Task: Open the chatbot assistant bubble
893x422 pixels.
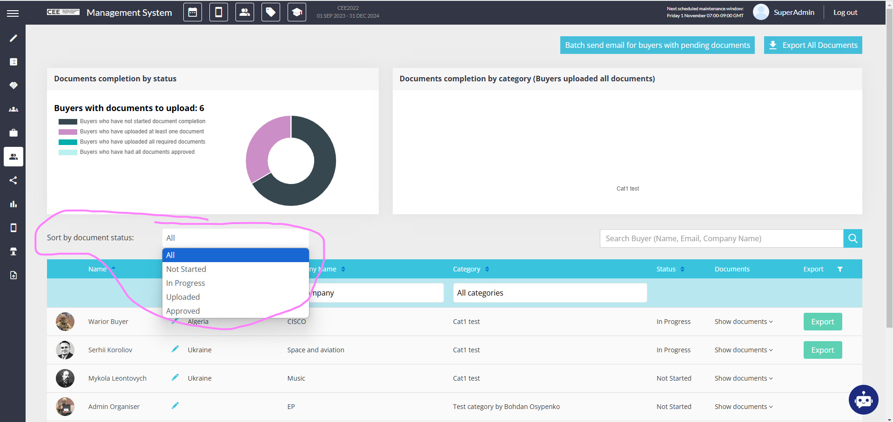Action: point(863,399)
